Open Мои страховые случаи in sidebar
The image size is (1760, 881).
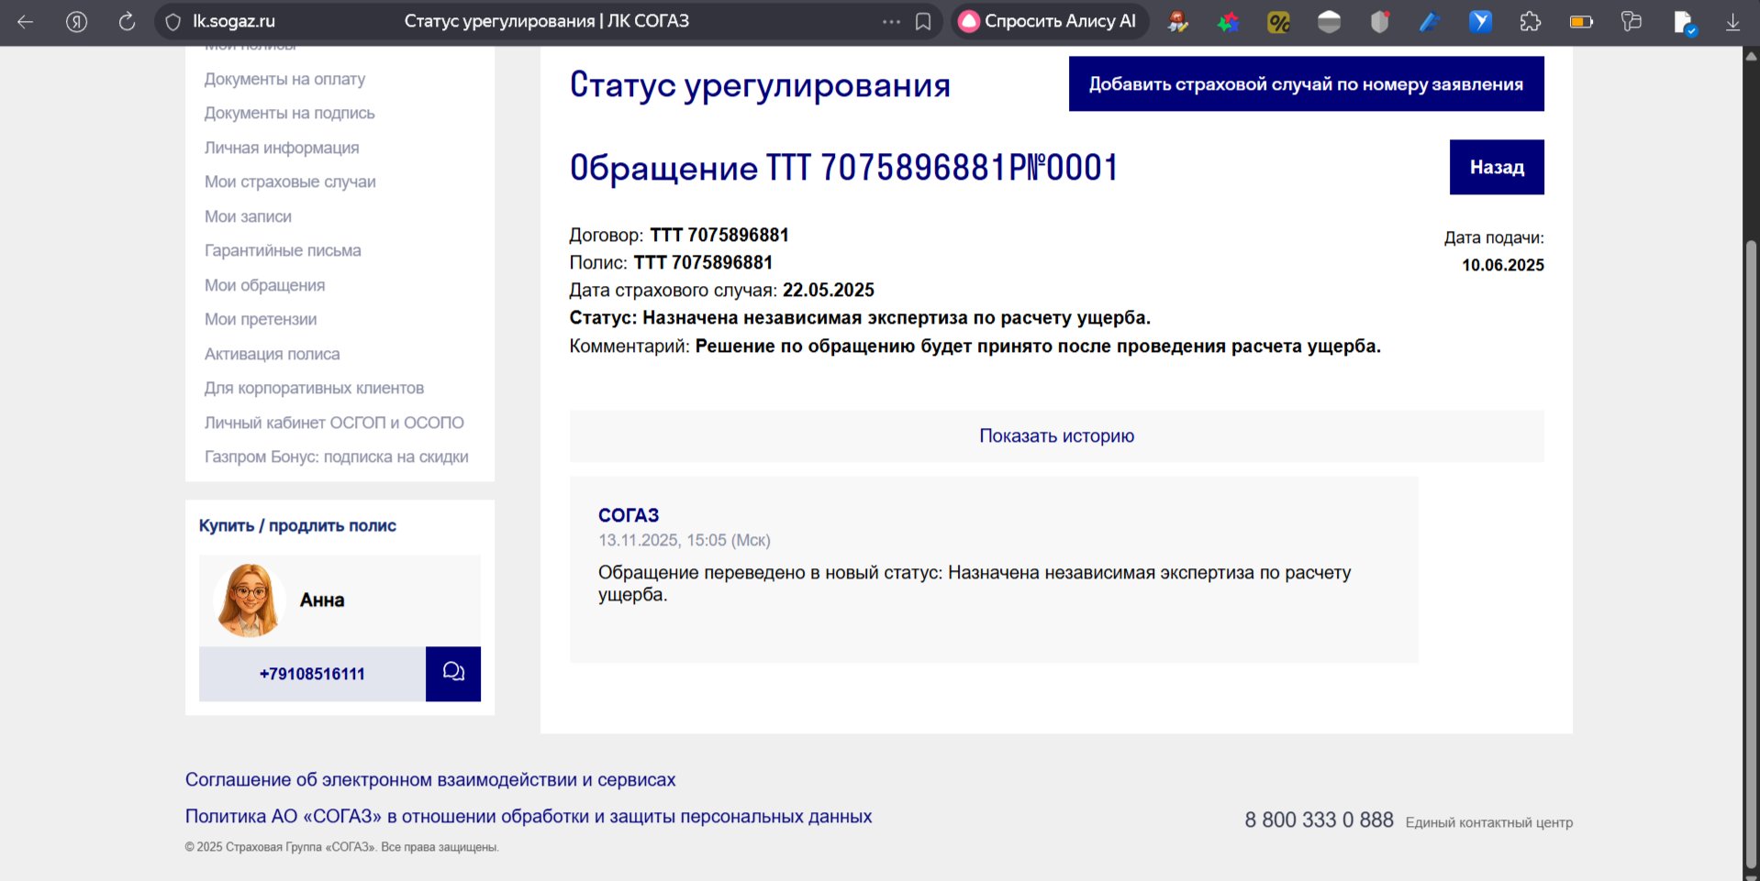pos(290,182)
